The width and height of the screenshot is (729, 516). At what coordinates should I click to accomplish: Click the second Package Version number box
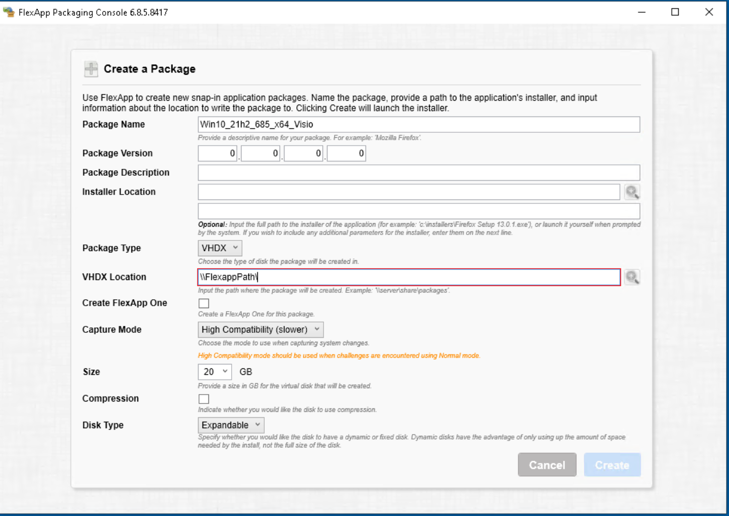(x=260, y=154)
